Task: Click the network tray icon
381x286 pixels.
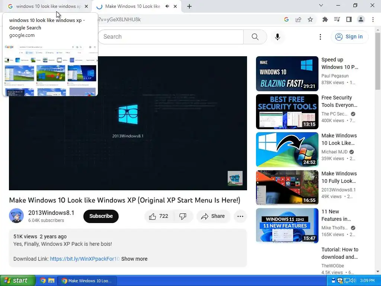Action: click(x=347, y=281)
